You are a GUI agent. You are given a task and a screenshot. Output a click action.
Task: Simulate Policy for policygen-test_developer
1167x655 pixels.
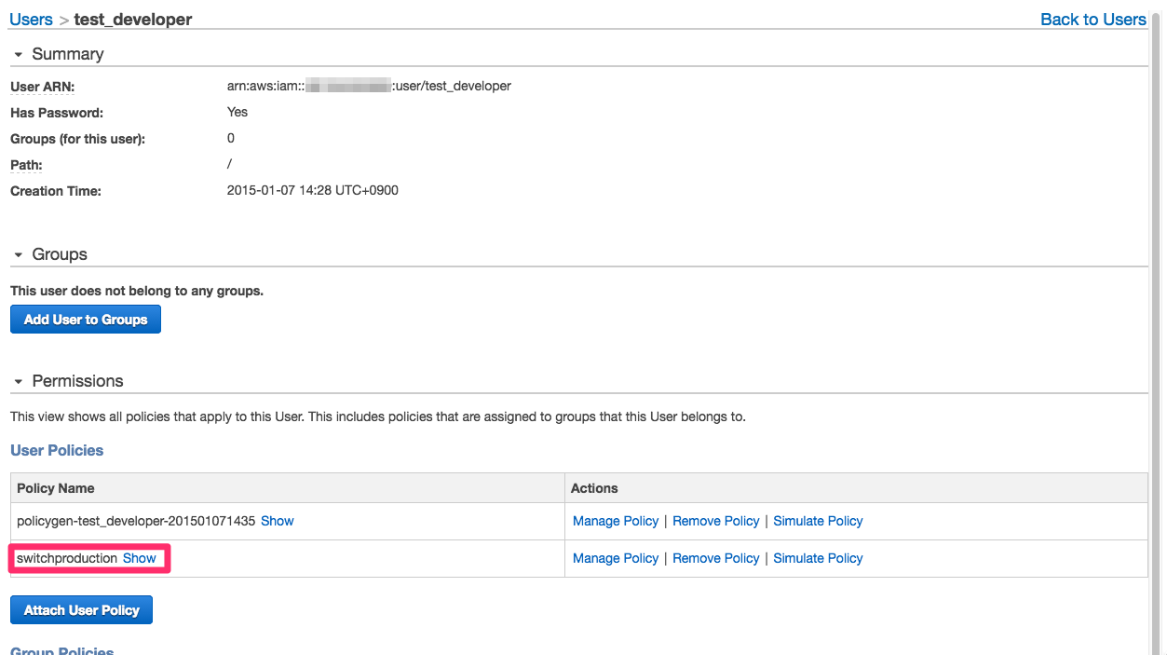coord(818,521)
